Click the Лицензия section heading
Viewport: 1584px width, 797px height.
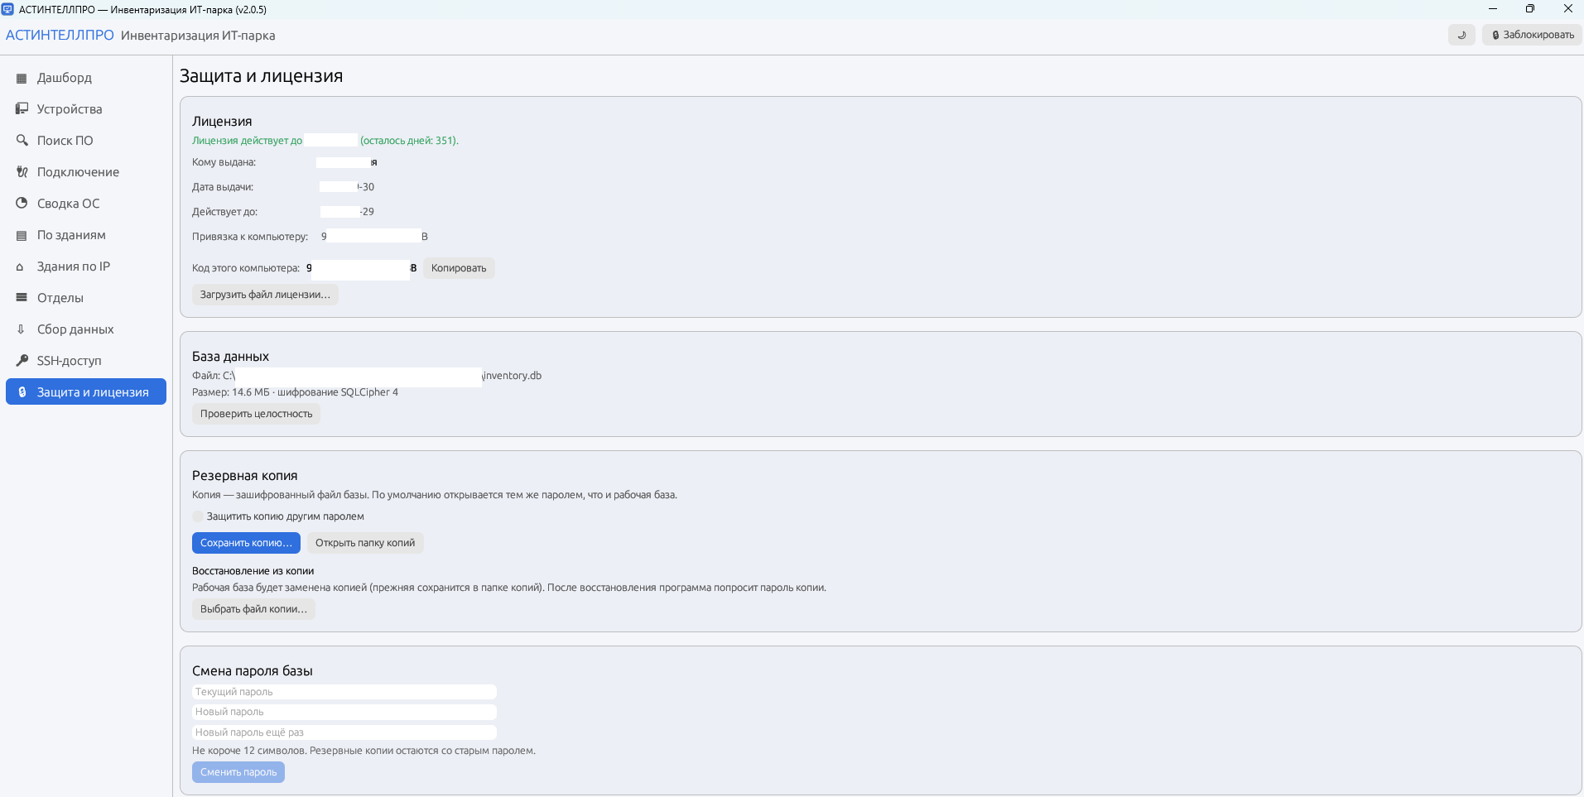[222, 121]
